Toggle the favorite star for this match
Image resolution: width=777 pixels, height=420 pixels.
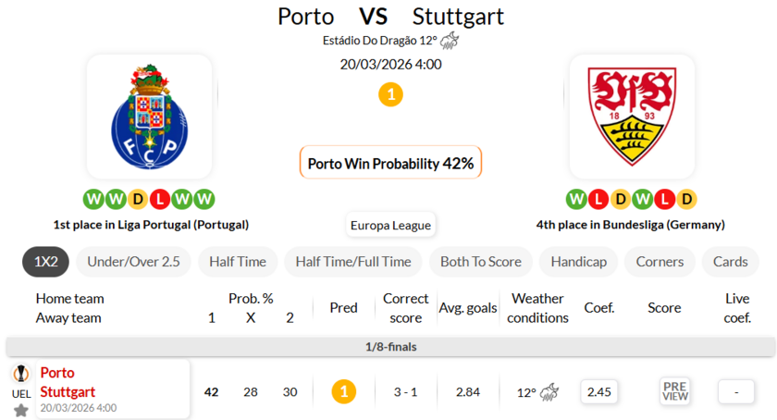coord(20,409)
